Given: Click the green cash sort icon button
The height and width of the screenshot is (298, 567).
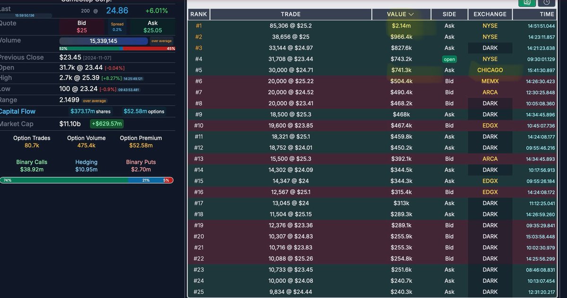Looking at the screenshot, I should [527, 2].
